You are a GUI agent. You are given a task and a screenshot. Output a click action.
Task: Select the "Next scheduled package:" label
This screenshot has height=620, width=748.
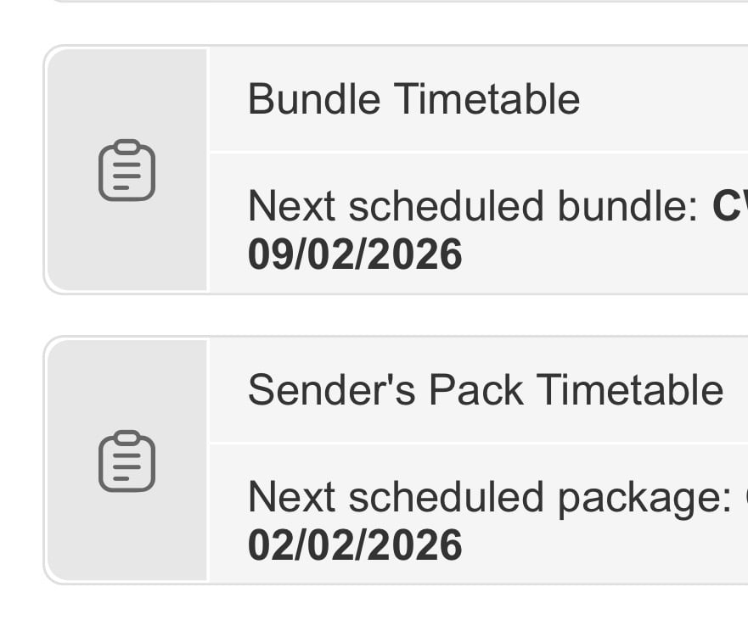click(x=489, y=498)
